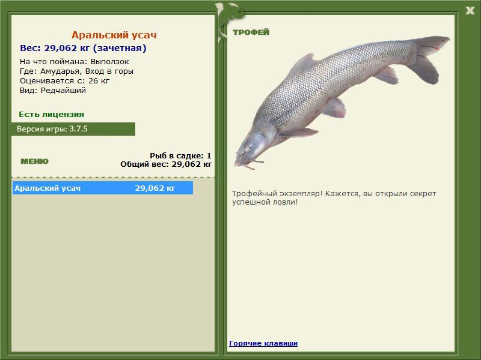
Task: Click the Рыб в садке: 1 text
Action: (180, 155)
